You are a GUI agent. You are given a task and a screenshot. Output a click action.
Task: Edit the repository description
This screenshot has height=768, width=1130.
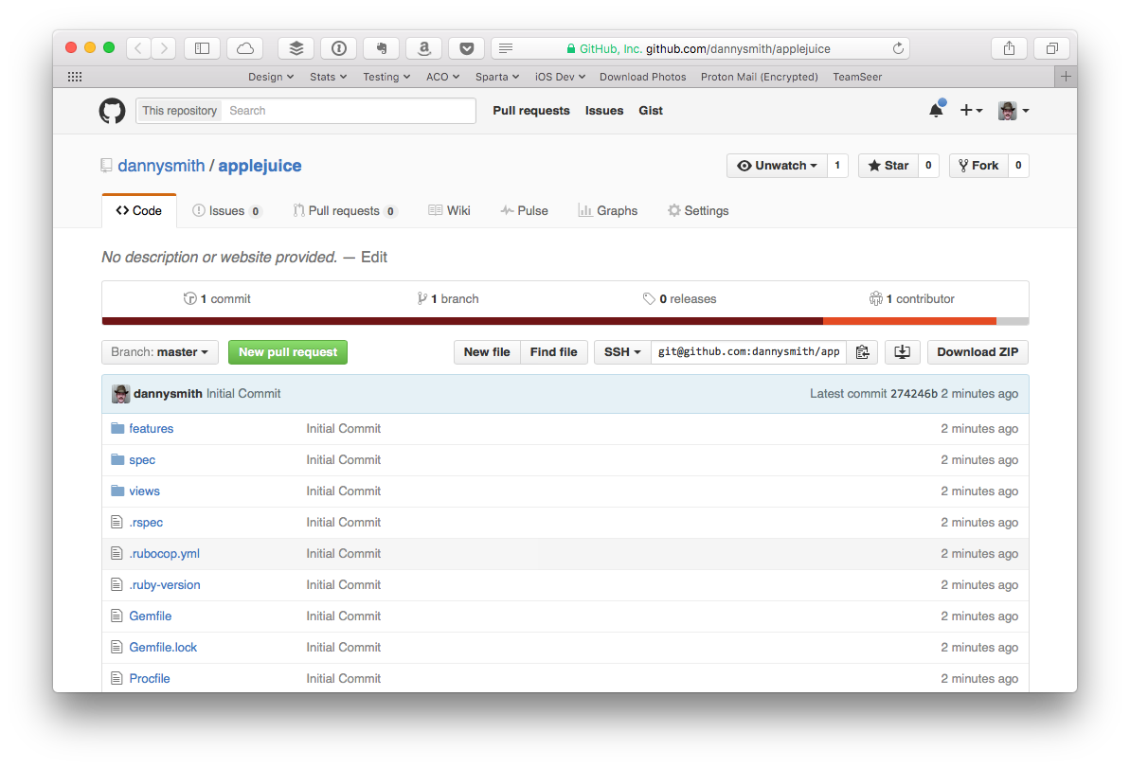click(374, 258)
